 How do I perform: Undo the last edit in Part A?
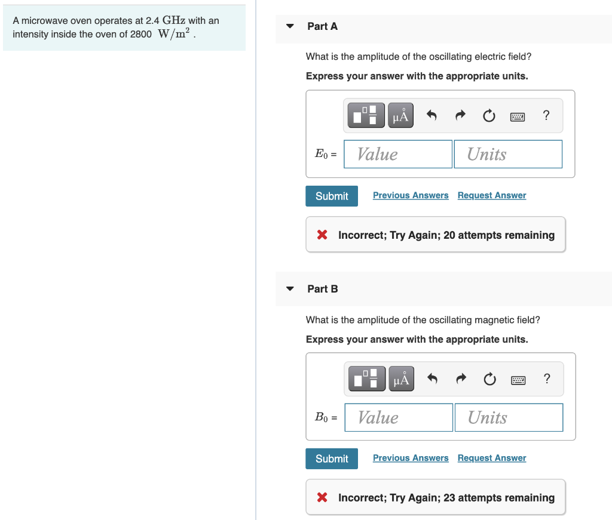(432, 115)
